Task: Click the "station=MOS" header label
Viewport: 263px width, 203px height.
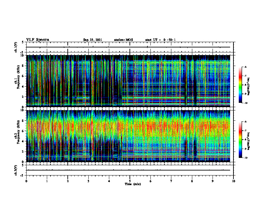Action: [124, 40]
